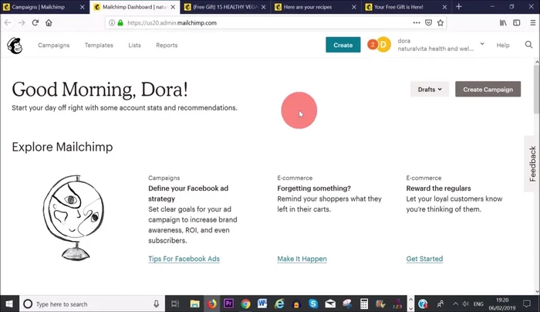Open the Campaigns navigation menu item
This screenshot has width=540, height=312.
point(53,46)
